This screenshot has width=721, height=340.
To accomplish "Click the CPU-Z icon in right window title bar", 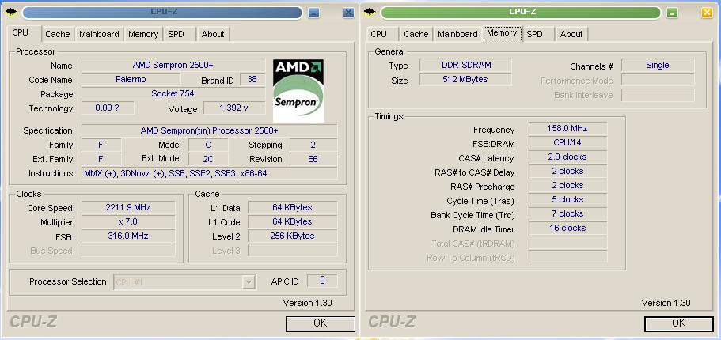I will 370,13.
